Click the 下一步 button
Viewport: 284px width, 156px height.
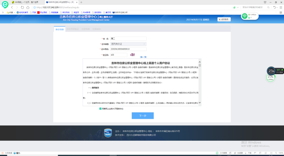(x=142, y=116)
